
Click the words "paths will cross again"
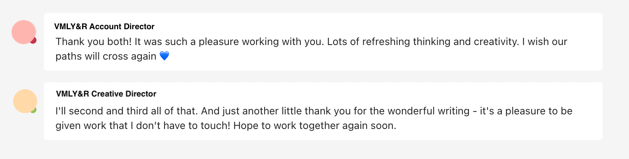click(x=106, y=56)
